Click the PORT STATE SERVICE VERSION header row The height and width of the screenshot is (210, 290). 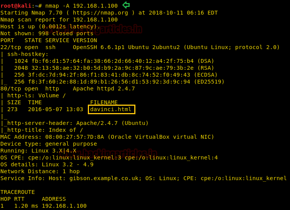[x=49, y=40]
